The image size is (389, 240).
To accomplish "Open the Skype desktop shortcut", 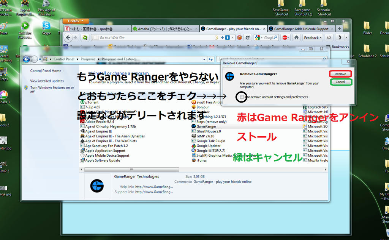I will (46, 27).
